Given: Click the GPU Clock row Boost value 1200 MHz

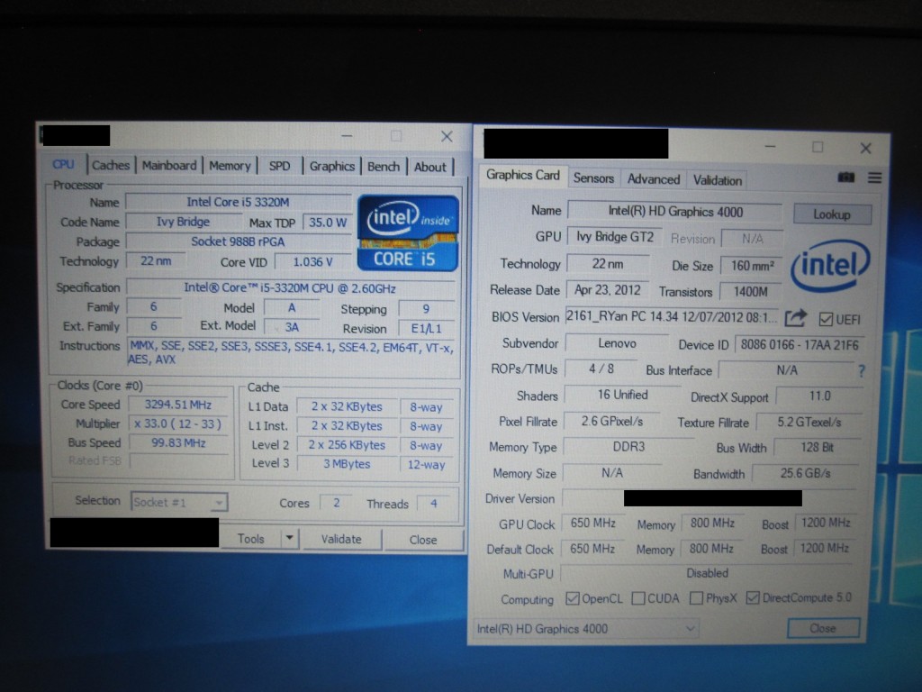Looking at the screenshot, I should [x=826, y=523].
